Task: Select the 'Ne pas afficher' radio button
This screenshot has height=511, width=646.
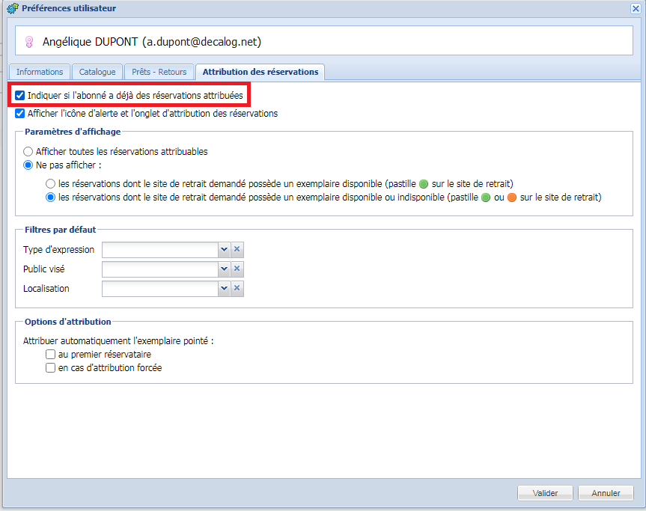Action: pyautogui.click(x=28, y=165)
